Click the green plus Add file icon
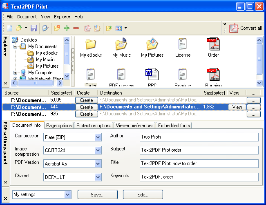This screenshot has width=266, height=205. (67, 28)
